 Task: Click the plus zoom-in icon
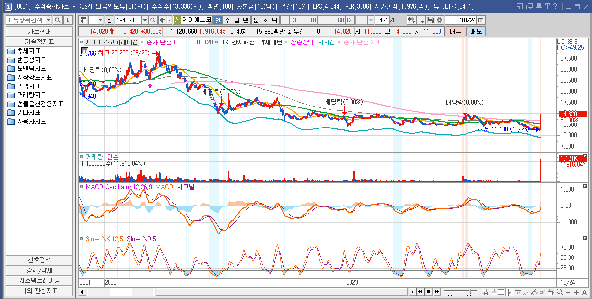[576, 292]
